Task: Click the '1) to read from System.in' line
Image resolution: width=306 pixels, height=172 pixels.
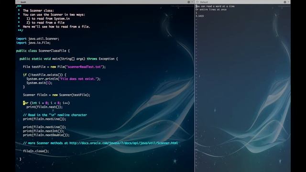Action: click(48, 19)
